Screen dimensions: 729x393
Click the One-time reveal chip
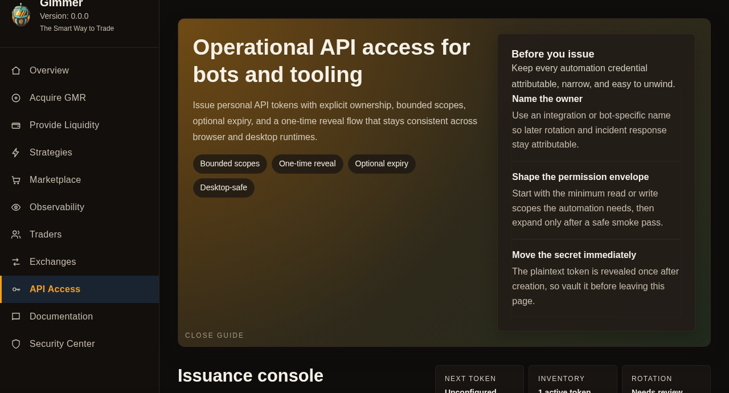tap(308, 164)
